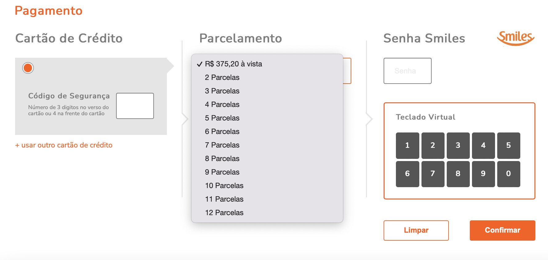Tap virtual keypad digit 1

[407, 145]
